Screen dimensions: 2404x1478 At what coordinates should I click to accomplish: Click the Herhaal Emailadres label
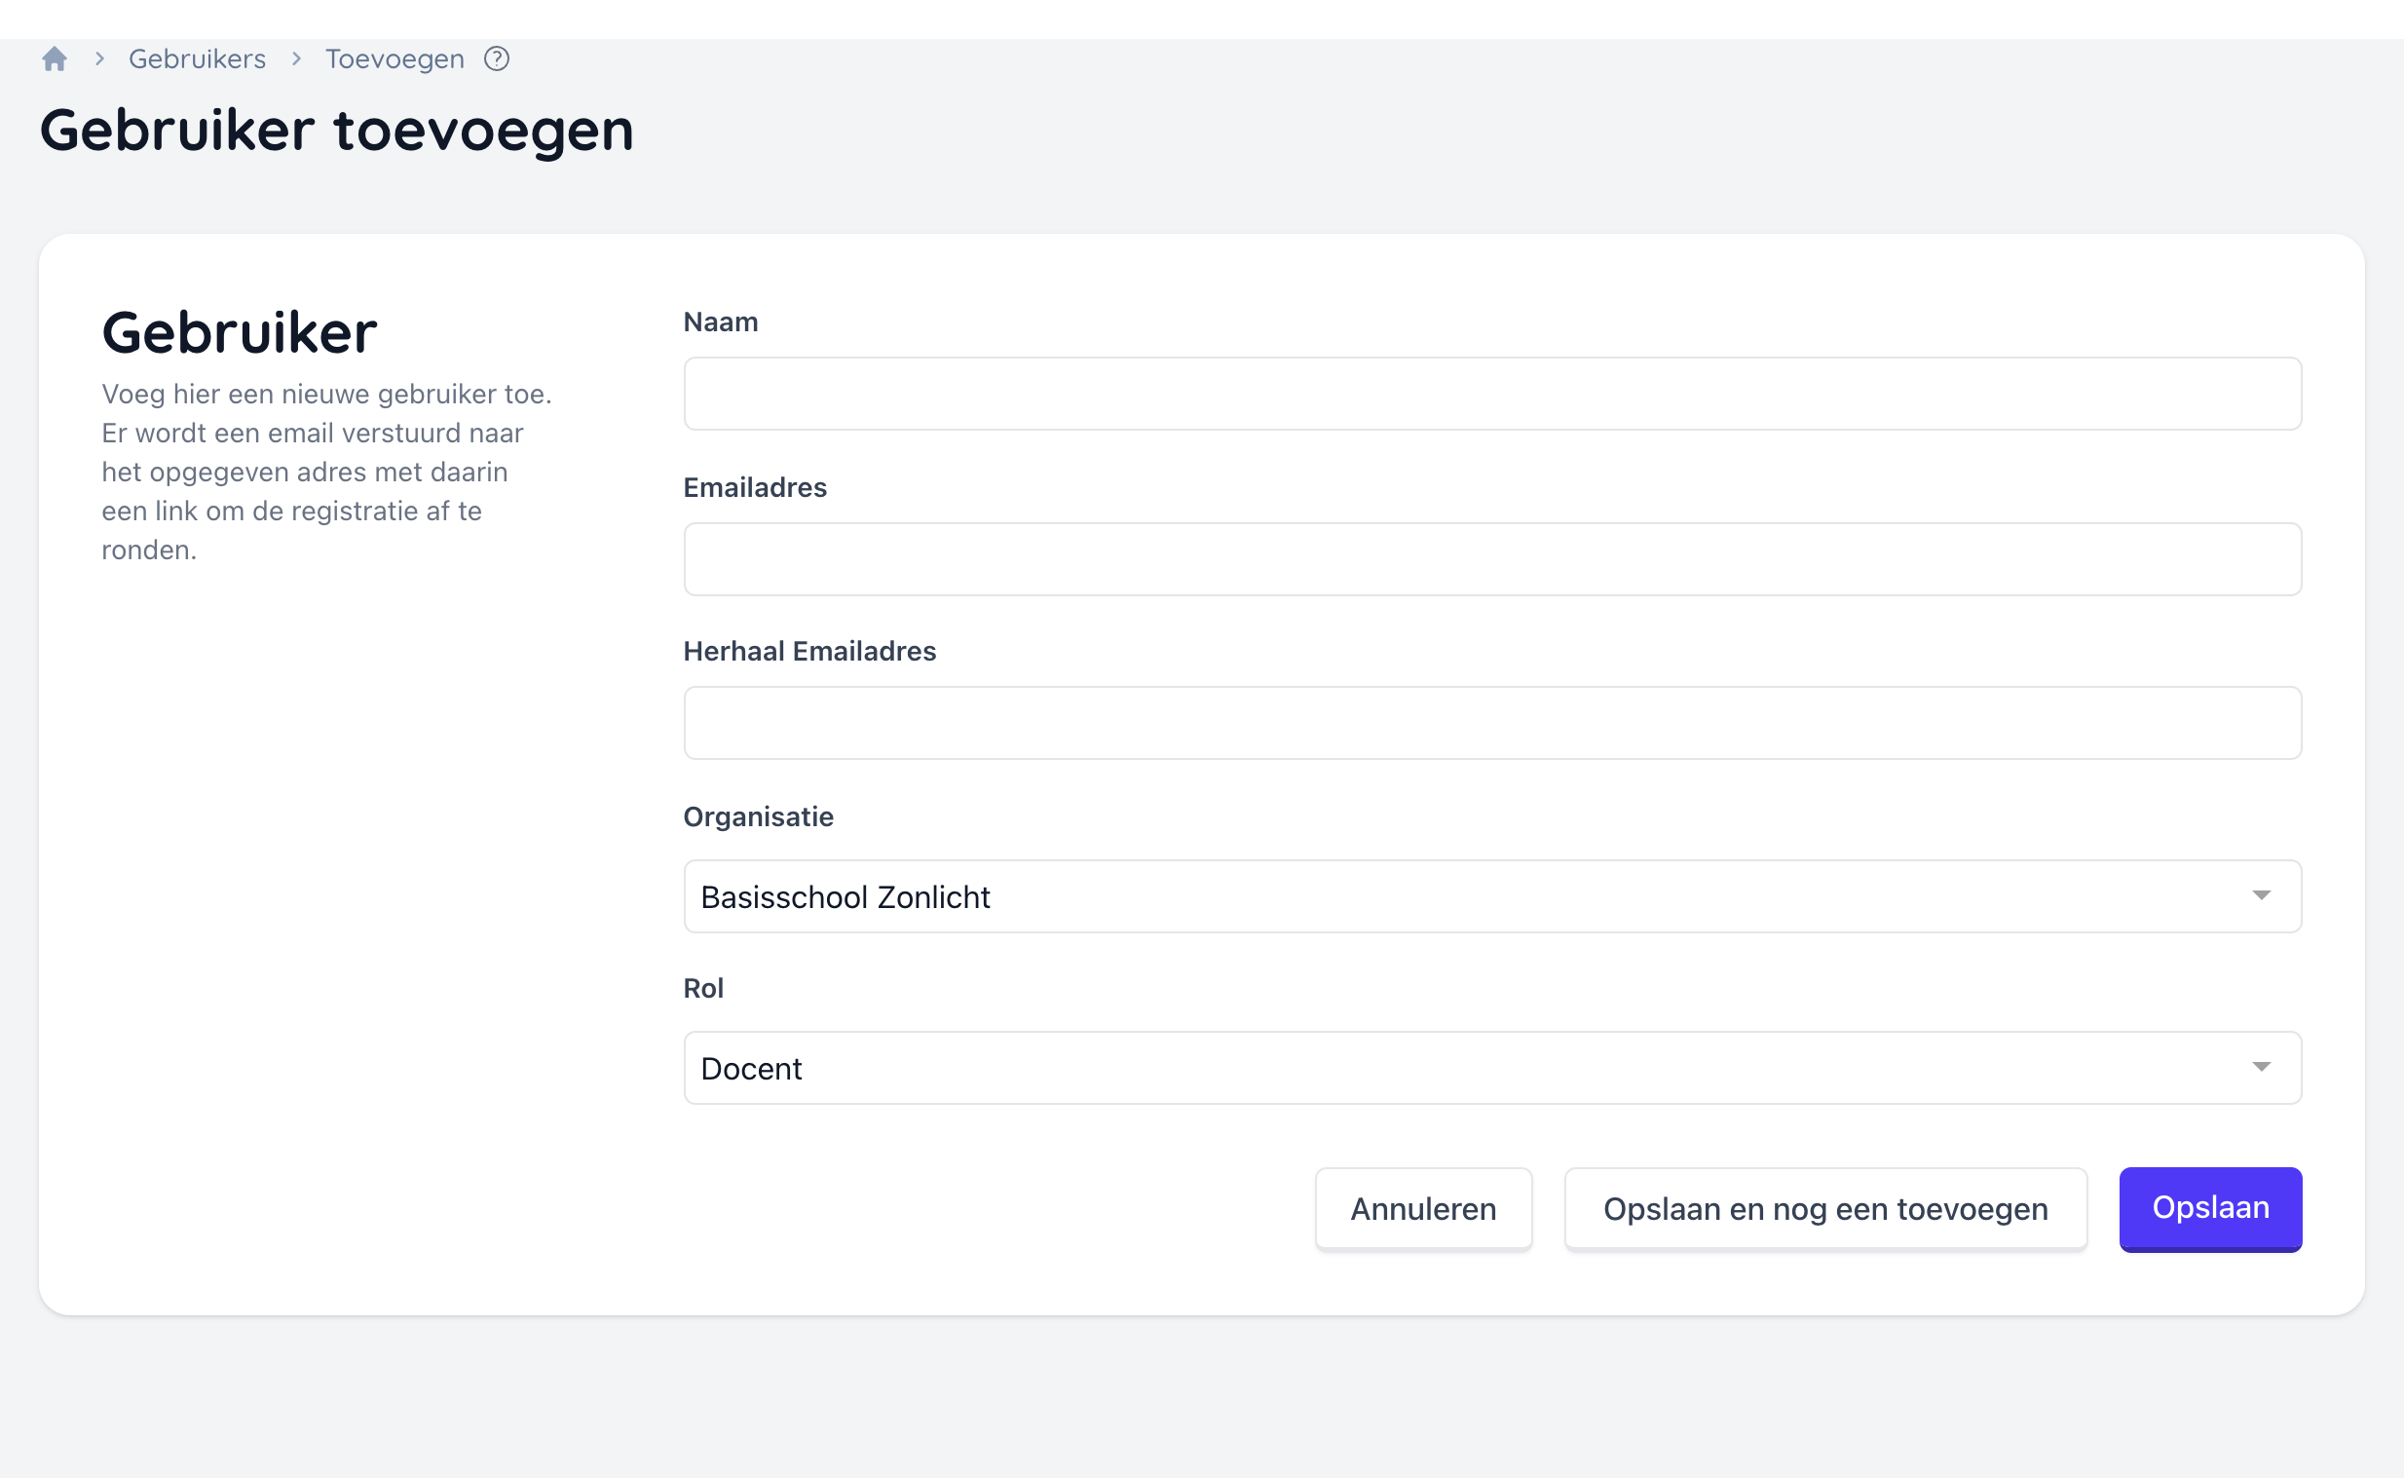pyautogui.click(x=809, y=652)
